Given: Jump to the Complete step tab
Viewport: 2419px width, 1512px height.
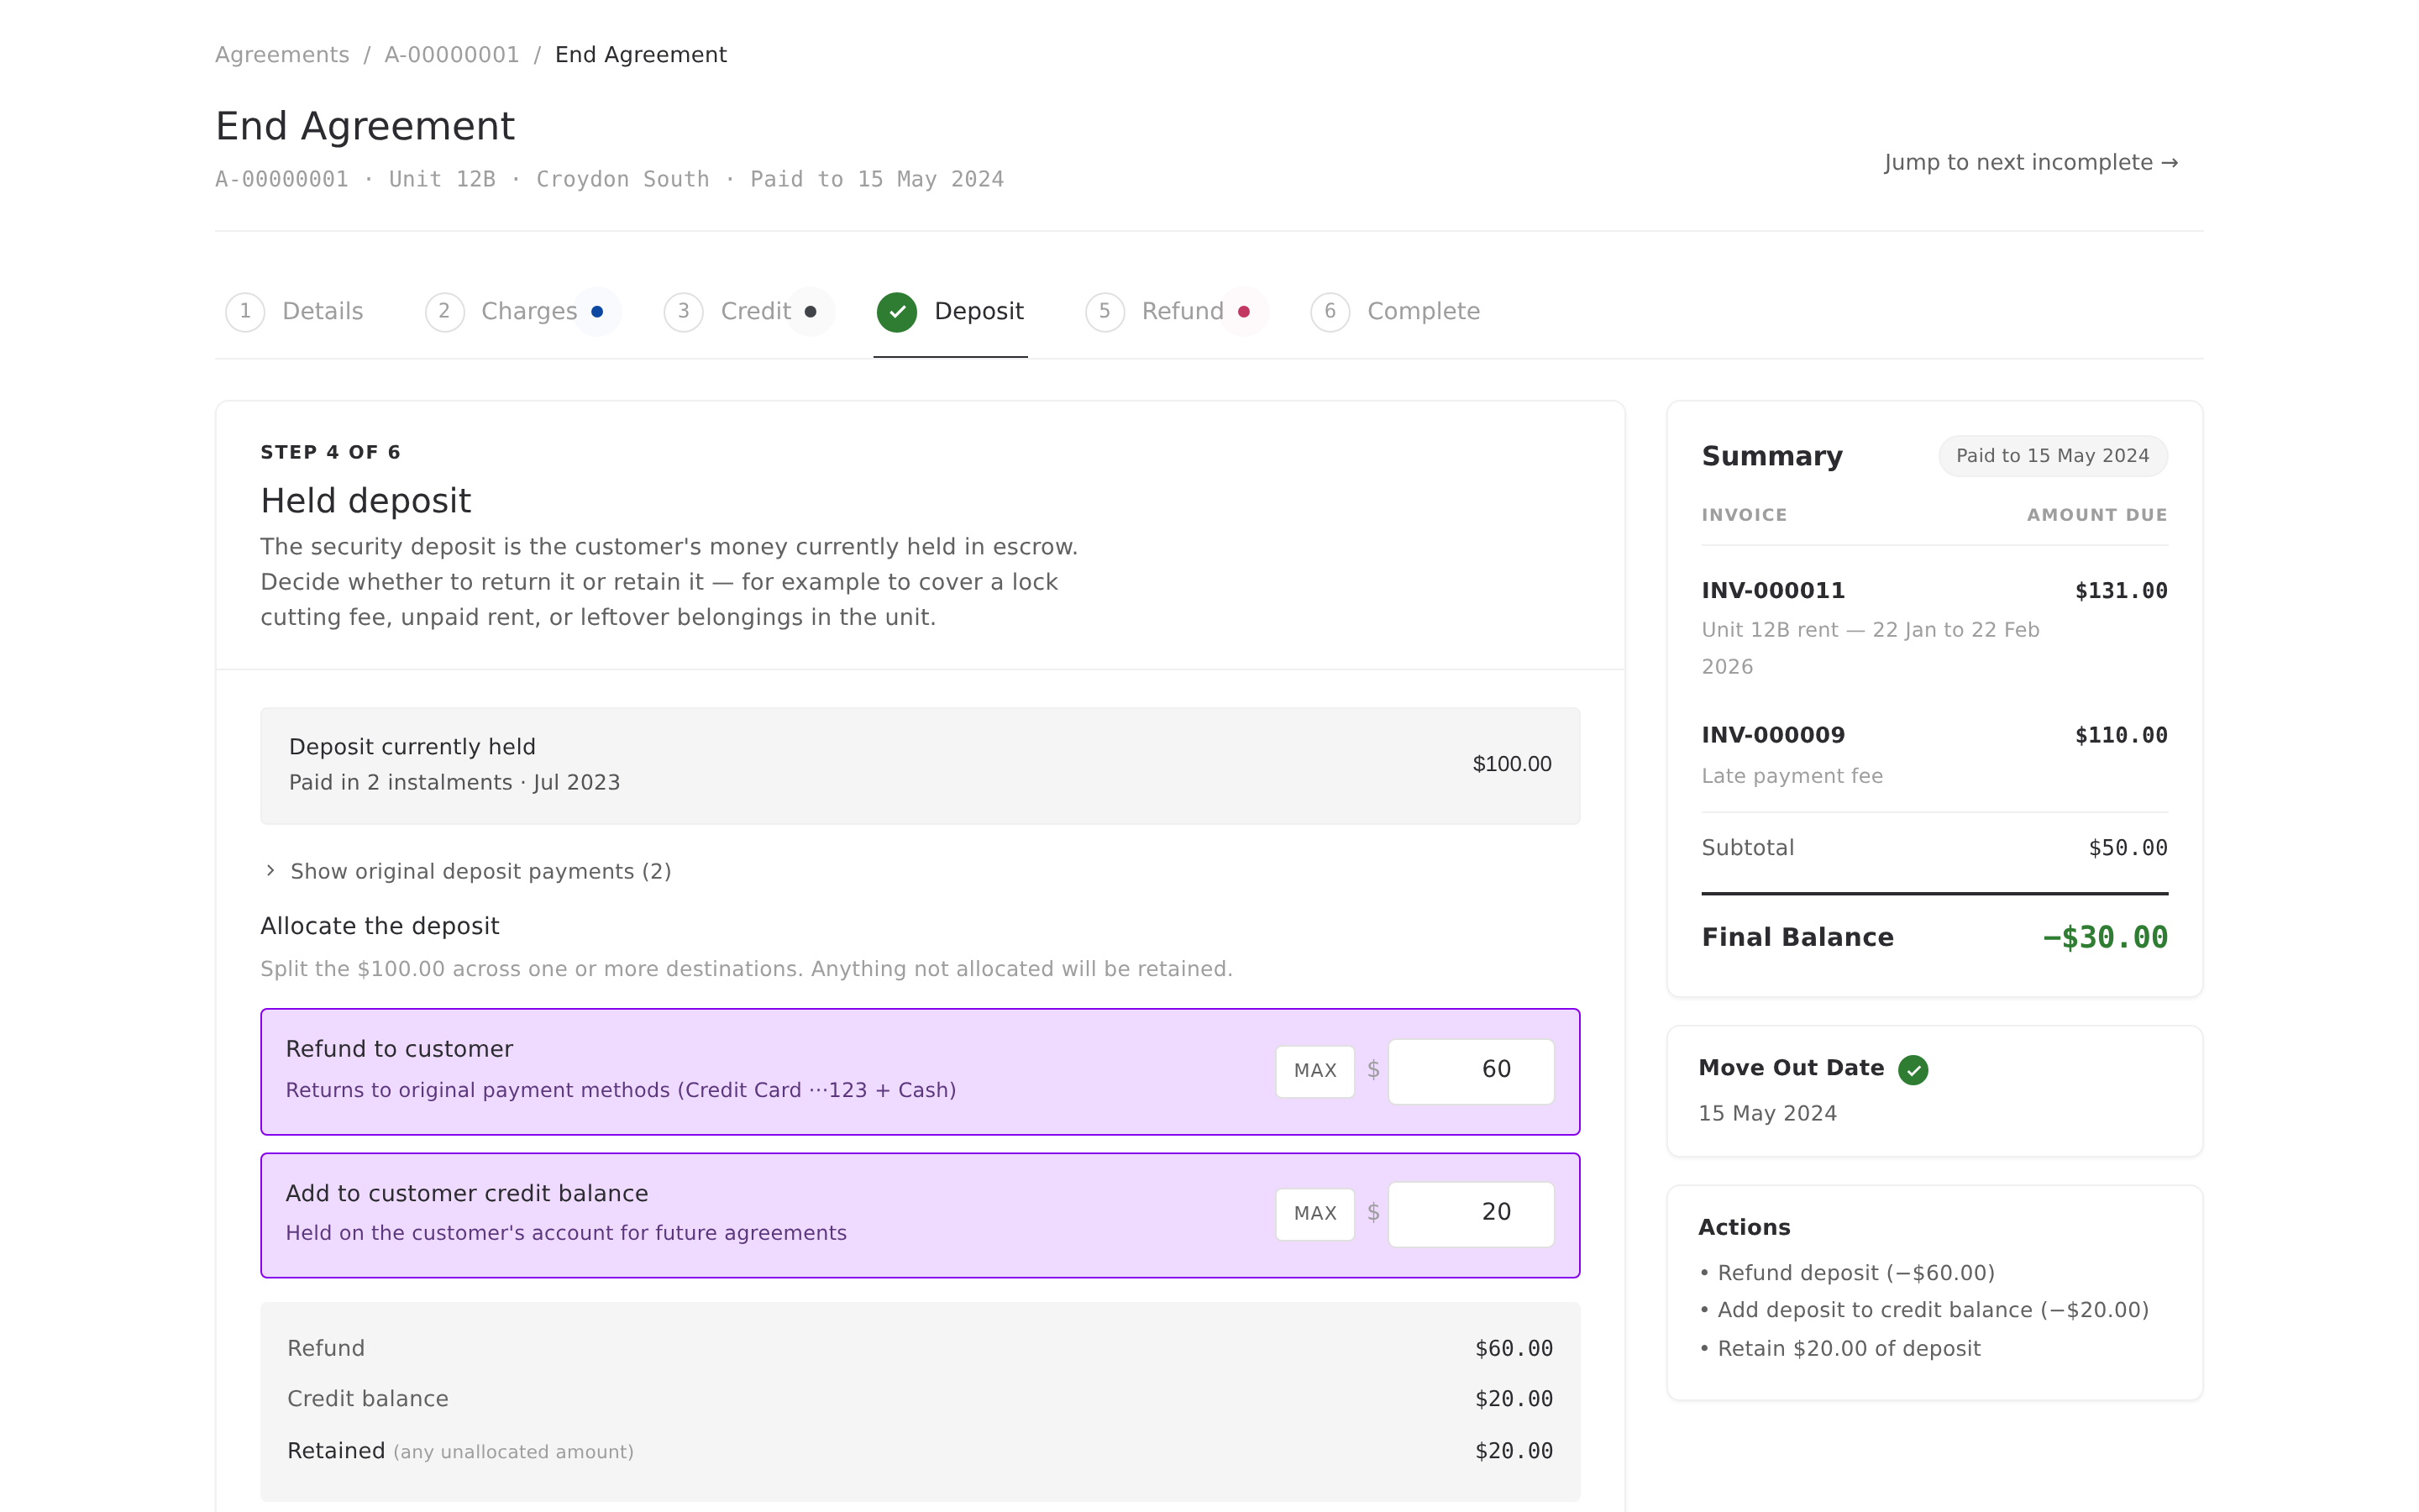Looking at the screenshot, I should coord(1395,311).
